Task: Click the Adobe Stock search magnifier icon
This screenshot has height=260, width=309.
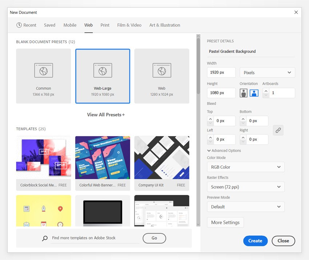Action: [45, 238]
